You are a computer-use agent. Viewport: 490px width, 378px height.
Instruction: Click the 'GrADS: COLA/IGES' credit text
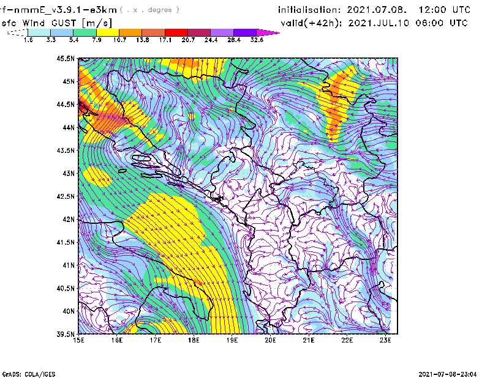click(x=29, y=374)
